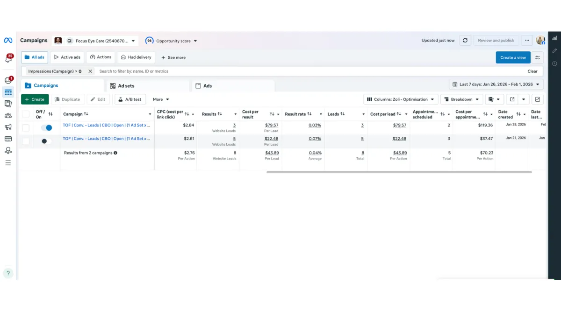
Task: Open the charts view icon in toolbar
Action: coord(538,99)
